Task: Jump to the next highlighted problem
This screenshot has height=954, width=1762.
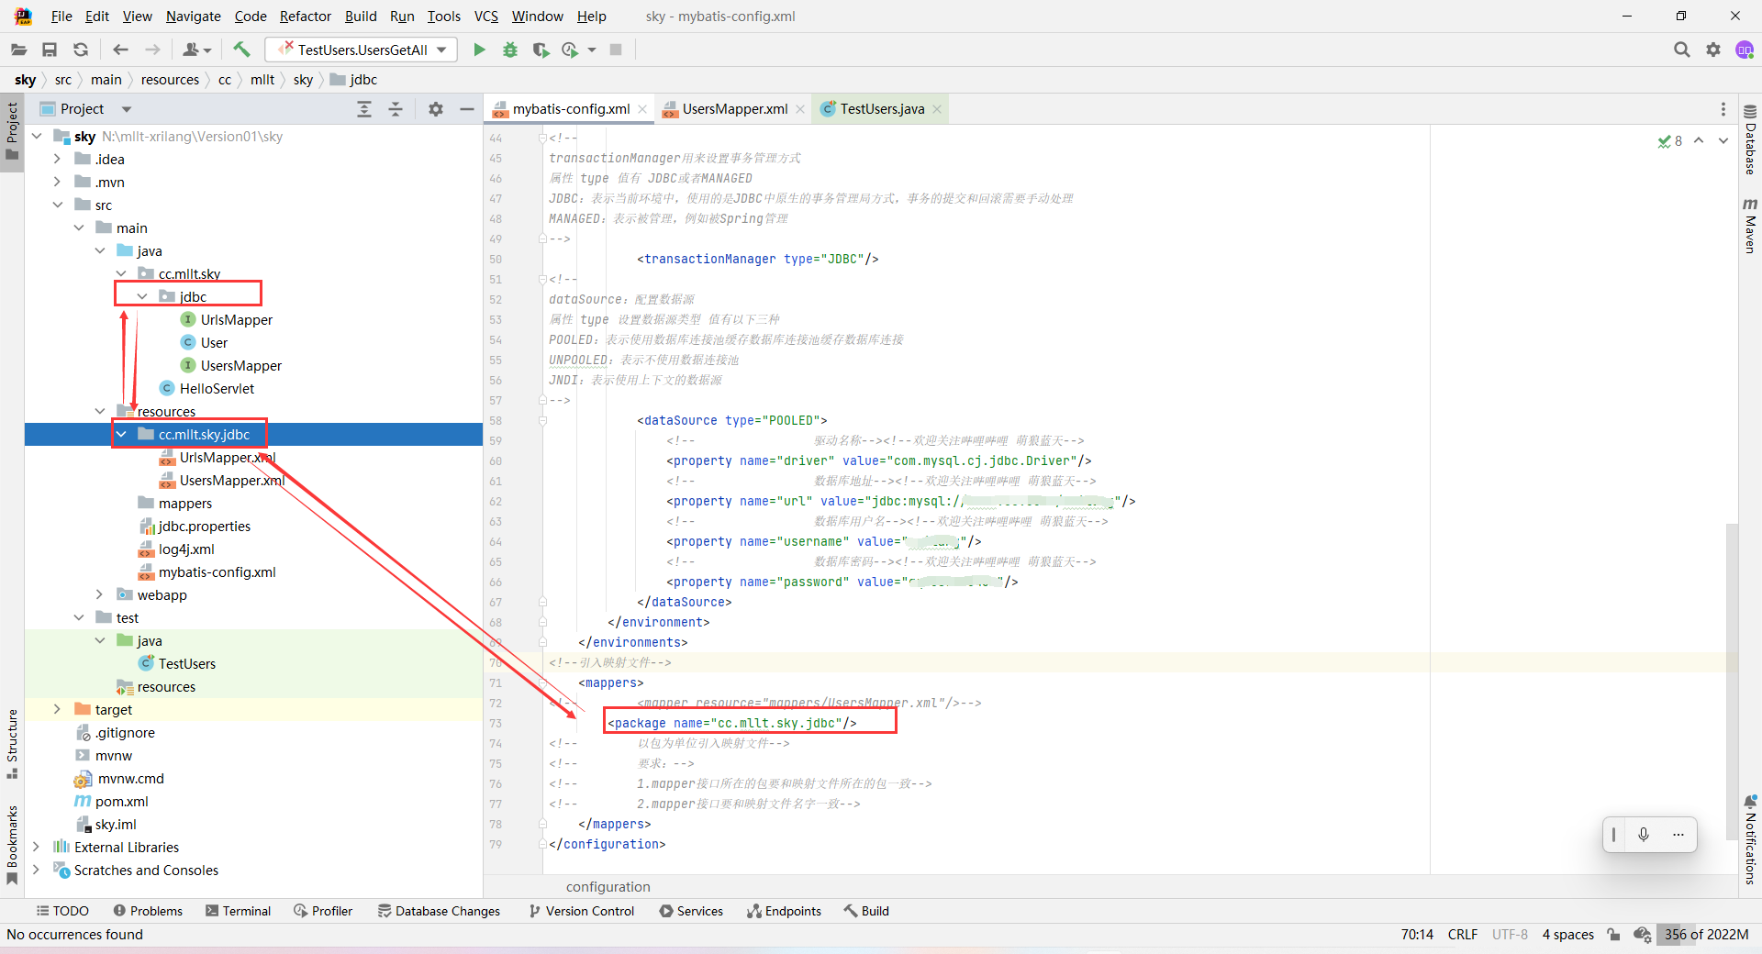Action: [x=1723, y=140]
